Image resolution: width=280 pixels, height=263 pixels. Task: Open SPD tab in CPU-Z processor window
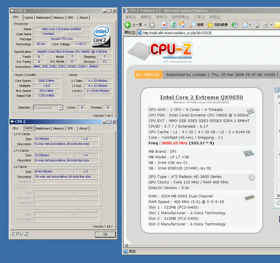click(x=70, y=18)
